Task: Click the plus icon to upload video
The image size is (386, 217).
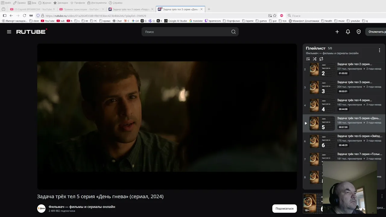Action: pyautogui.click(x=337, y=32)
